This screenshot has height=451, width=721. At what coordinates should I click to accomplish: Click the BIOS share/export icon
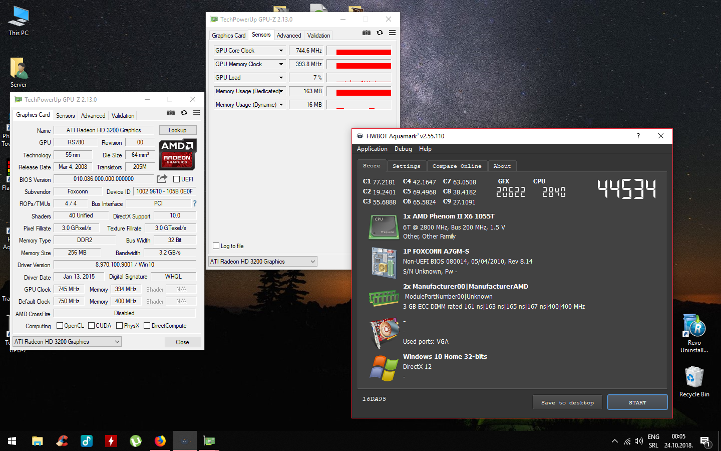coord(162,179)
